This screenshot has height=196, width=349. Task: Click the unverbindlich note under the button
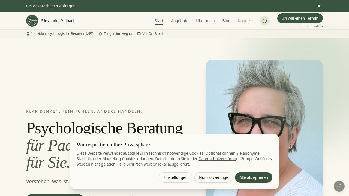pos(313,26)
